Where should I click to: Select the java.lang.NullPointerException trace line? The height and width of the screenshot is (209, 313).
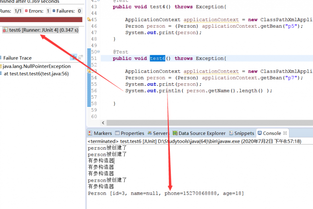point(37,66)
